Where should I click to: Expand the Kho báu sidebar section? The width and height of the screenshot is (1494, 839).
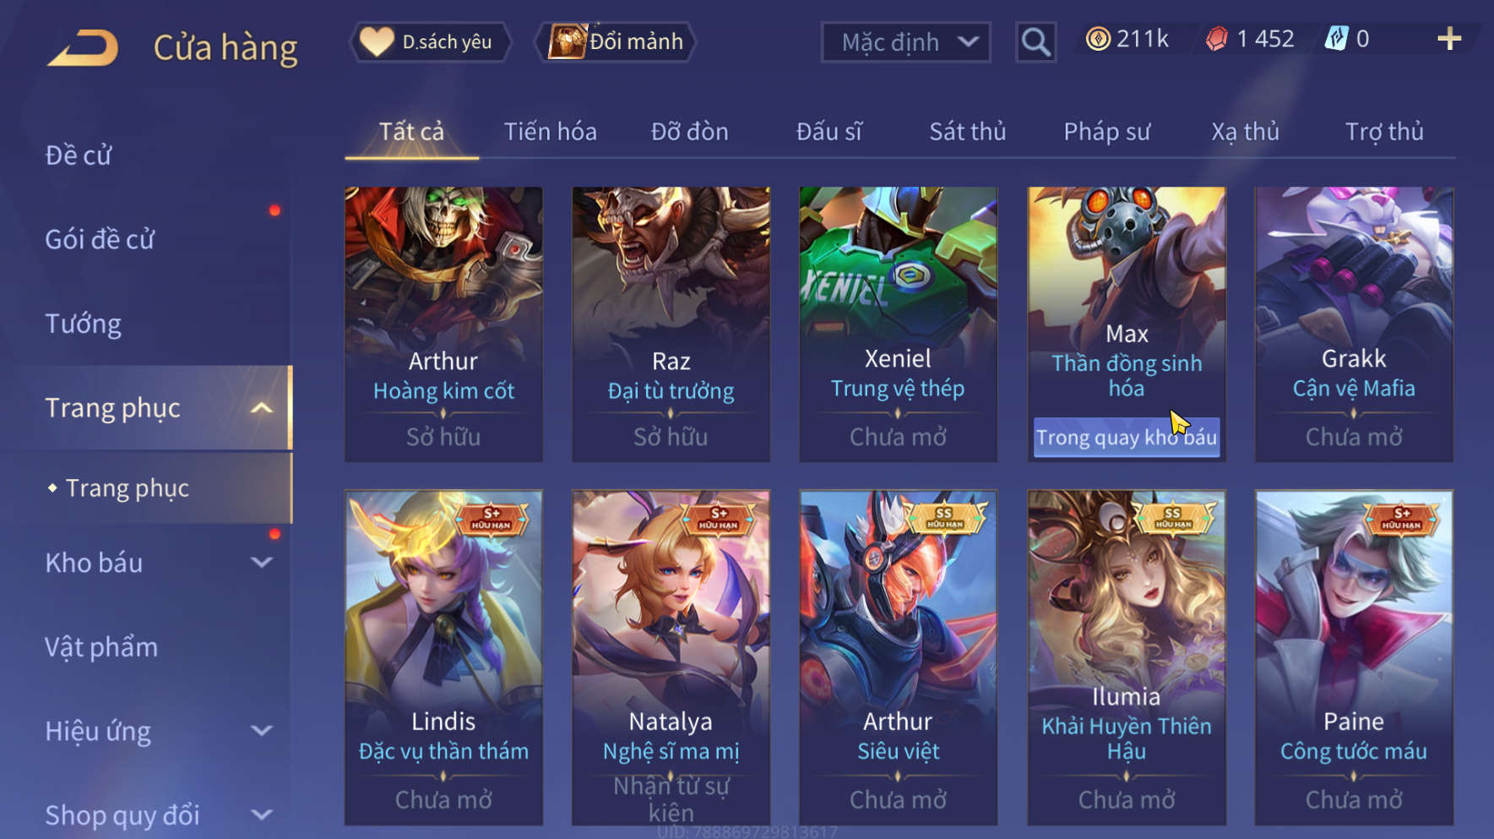click(262, 563)
